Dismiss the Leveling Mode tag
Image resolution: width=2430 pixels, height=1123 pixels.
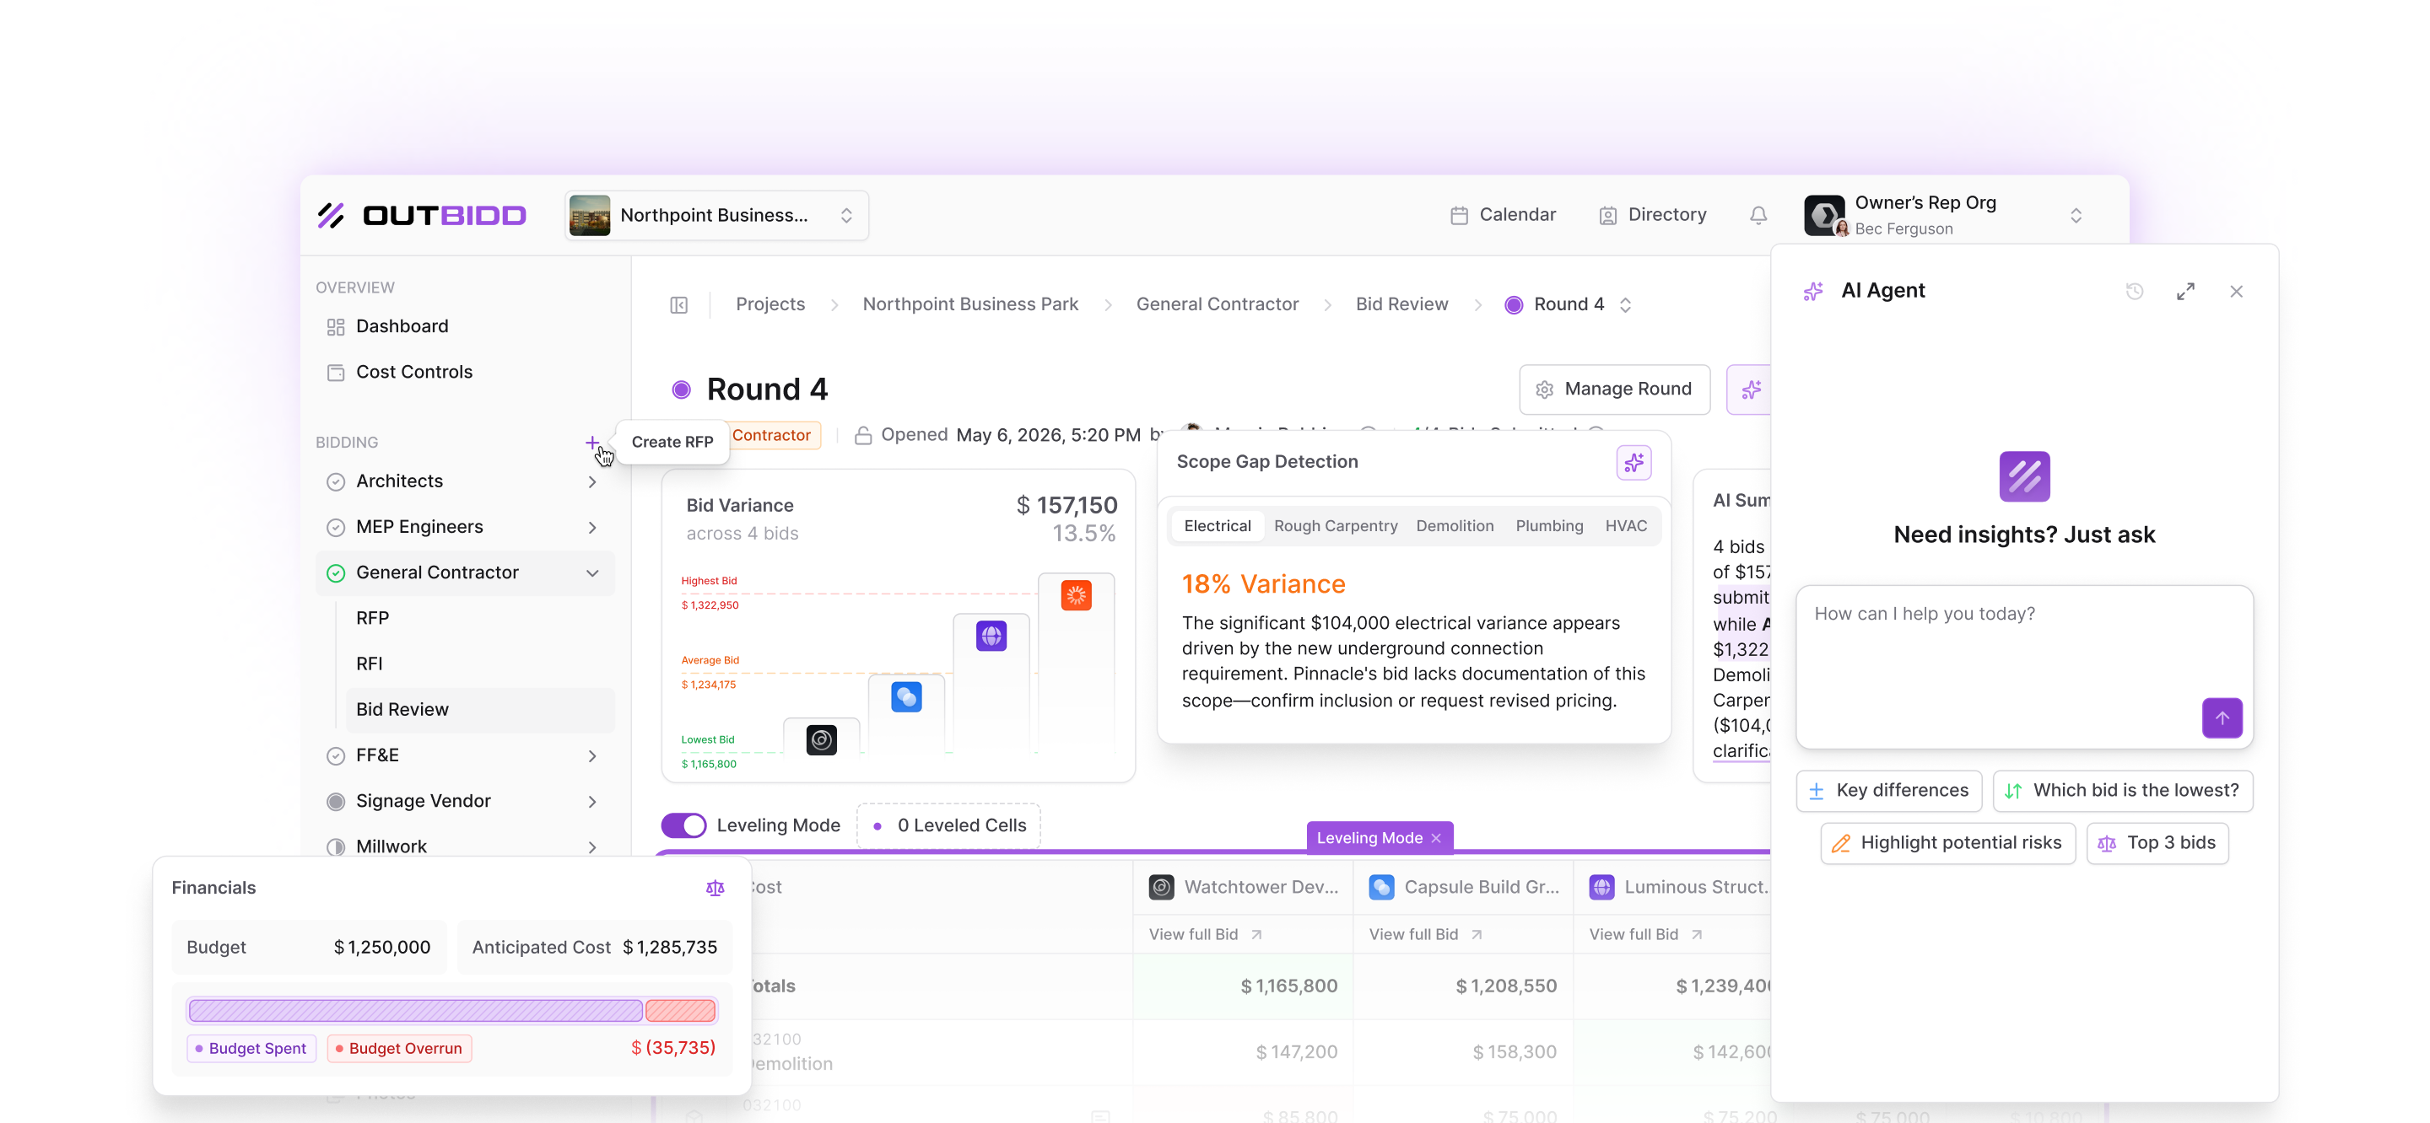pyautogui.click(x=1436, y=838)
